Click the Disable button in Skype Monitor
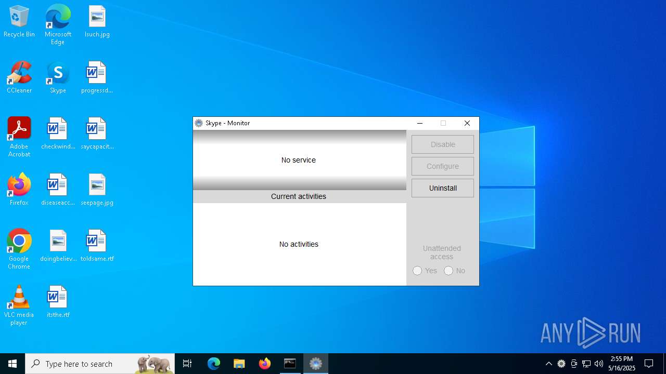 tap(443, 144)
